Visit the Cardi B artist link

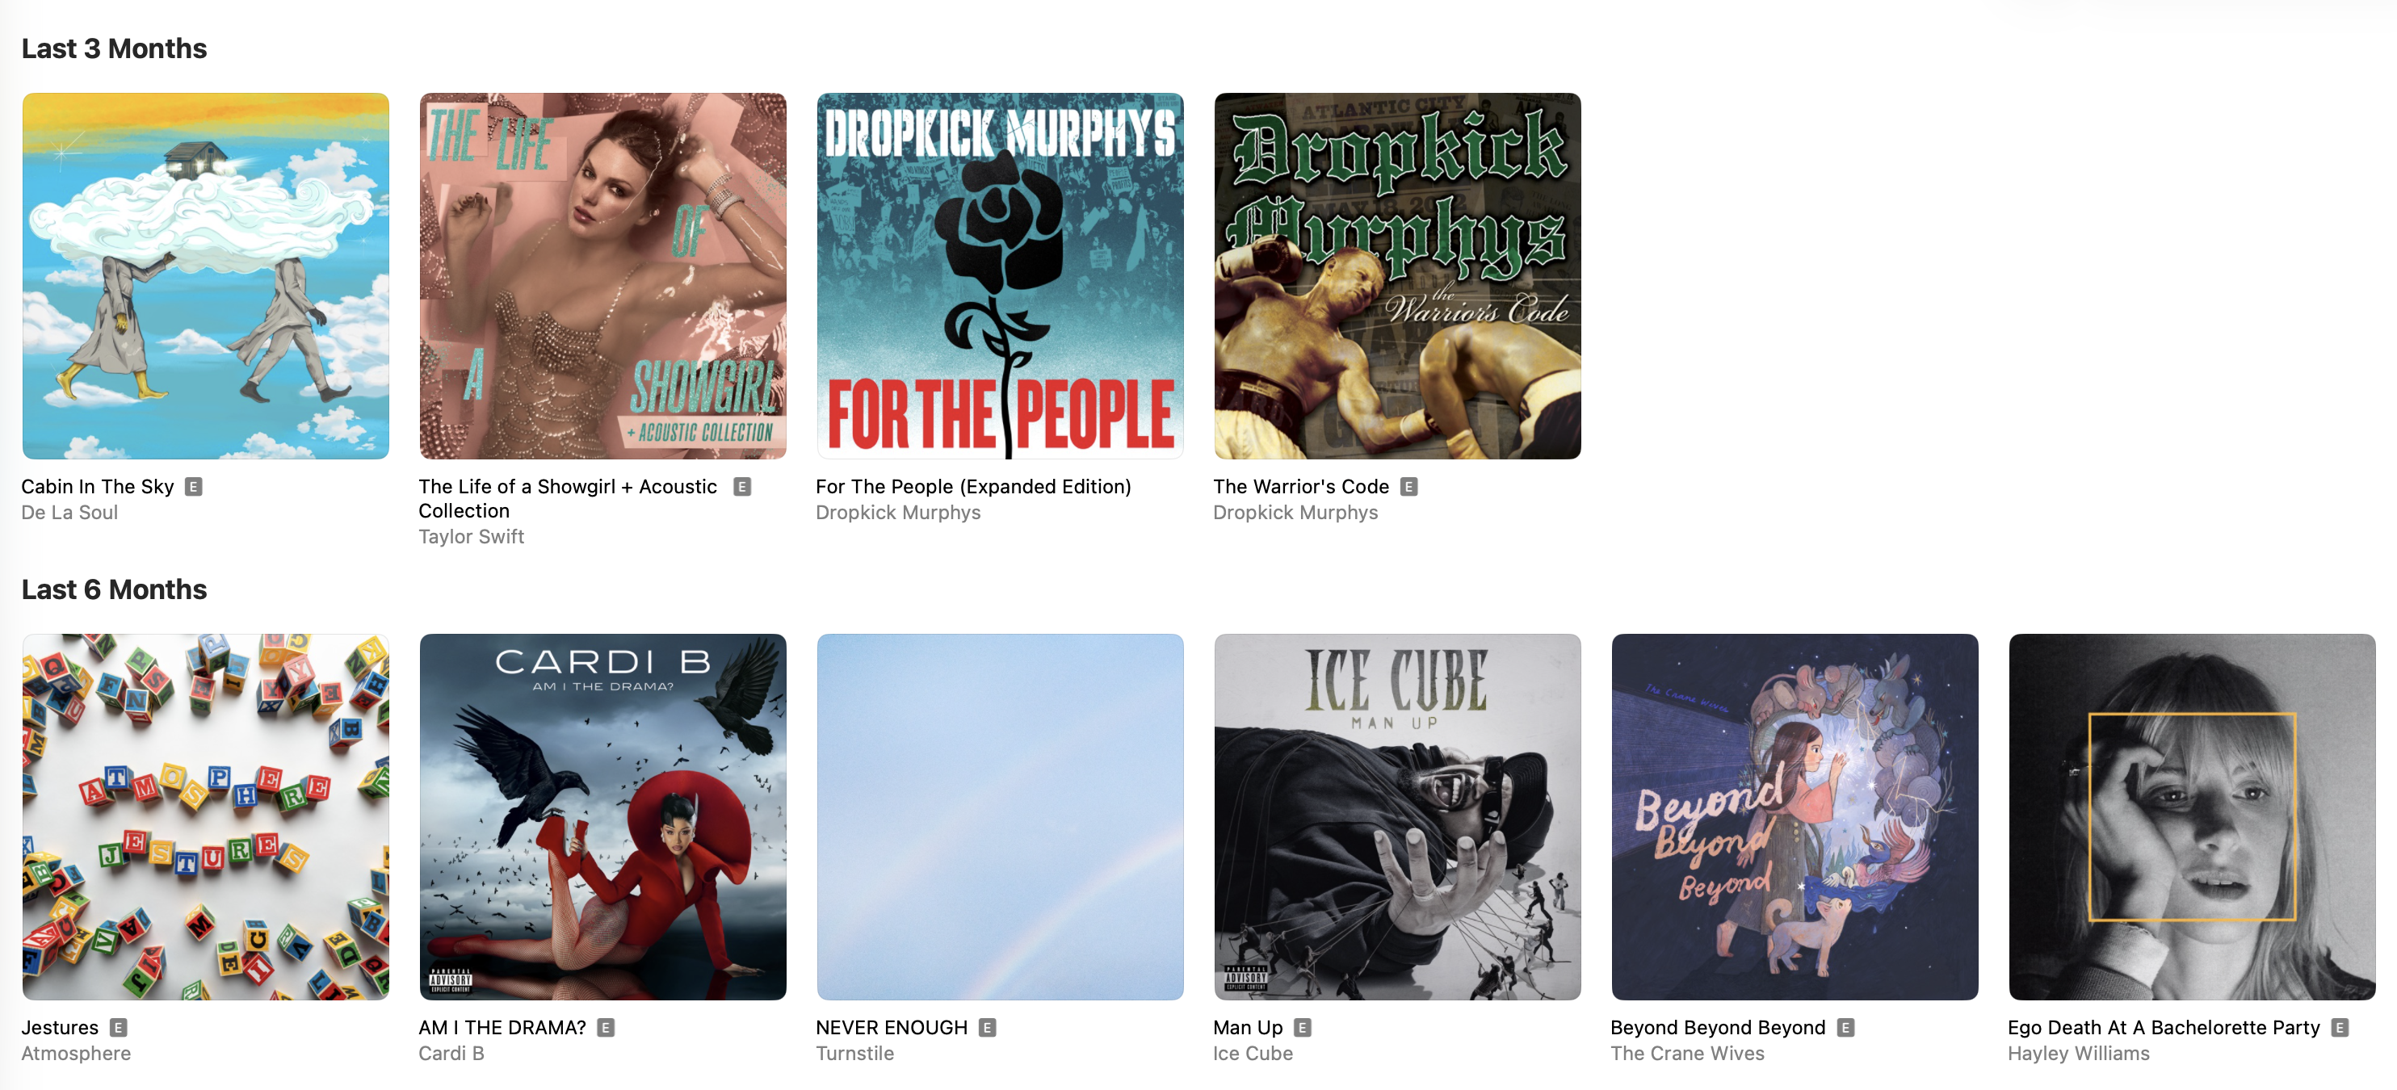[451, 1054]
